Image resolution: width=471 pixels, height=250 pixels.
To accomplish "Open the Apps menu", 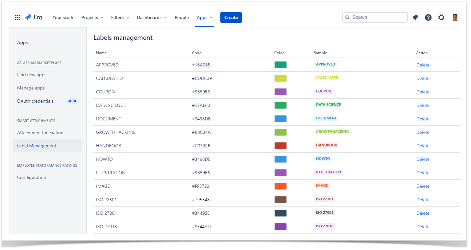I will (204, 17).
